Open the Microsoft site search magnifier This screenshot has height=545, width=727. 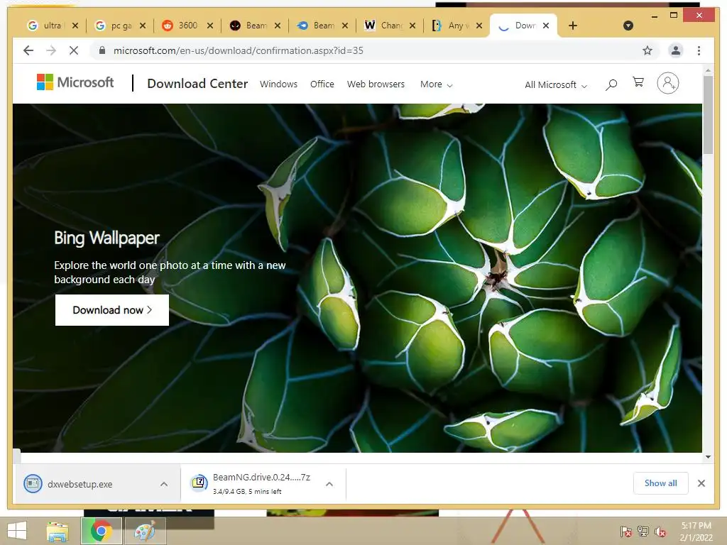(x=611, y=84)
